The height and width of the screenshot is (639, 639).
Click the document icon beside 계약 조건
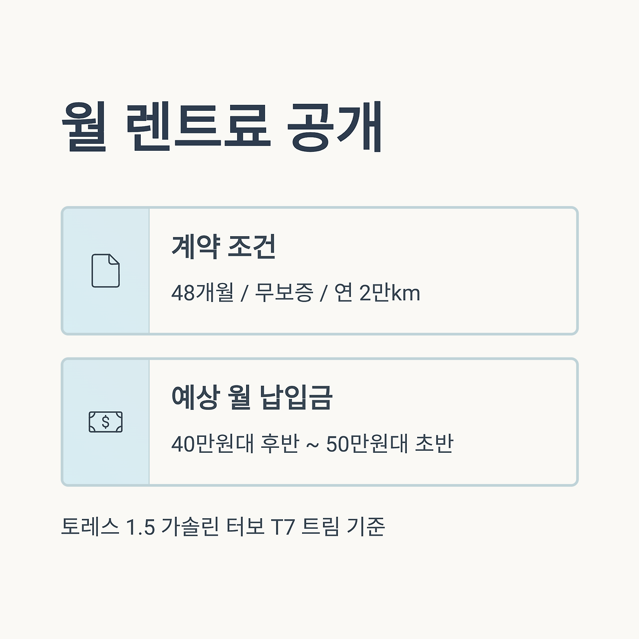105,271
